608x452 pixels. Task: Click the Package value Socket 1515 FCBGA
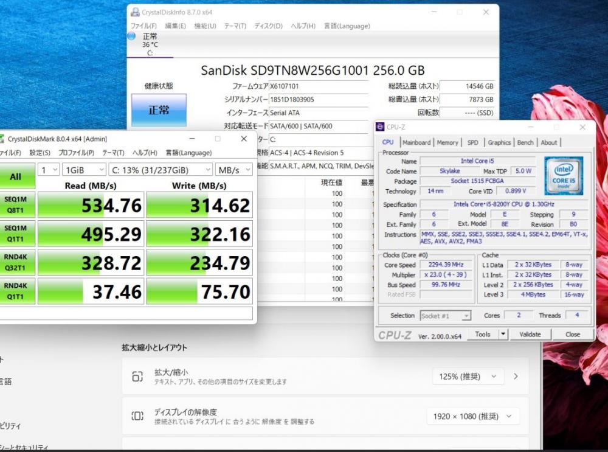477,181
